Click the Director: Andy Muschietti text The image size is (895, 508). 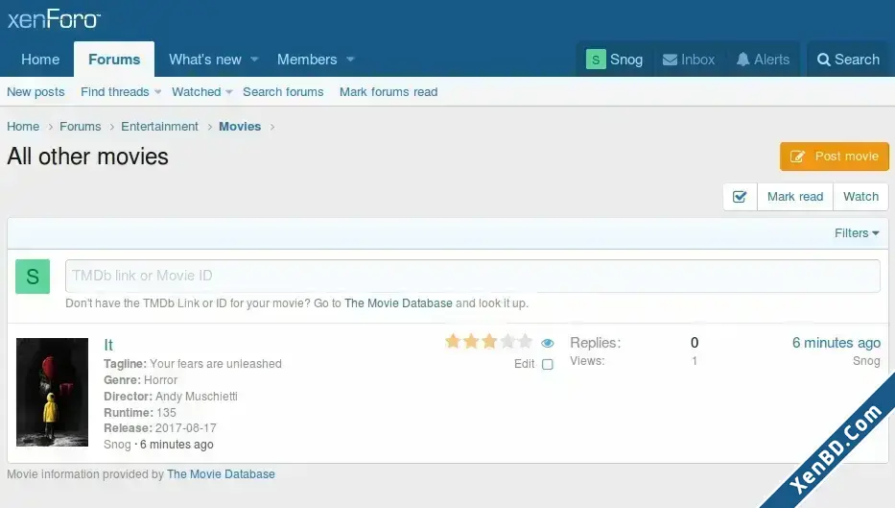click(171, 397)
